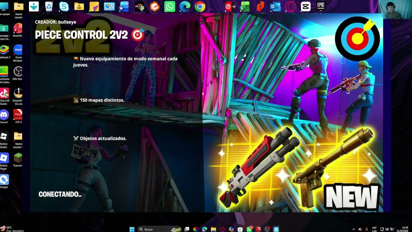Launch Skype from the desktop
Screen dimensions: 412x232
(64, 6)
